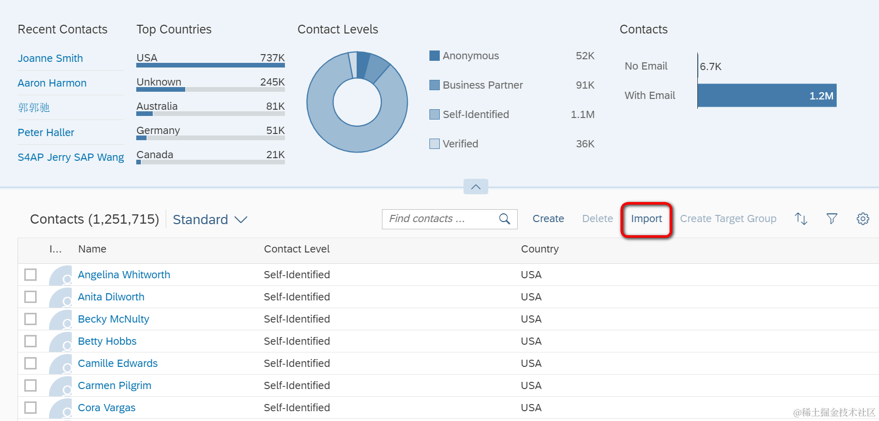Screen dimensions: 879x421
Task: Open the Standard view dropdown
Action: point(210,220)
